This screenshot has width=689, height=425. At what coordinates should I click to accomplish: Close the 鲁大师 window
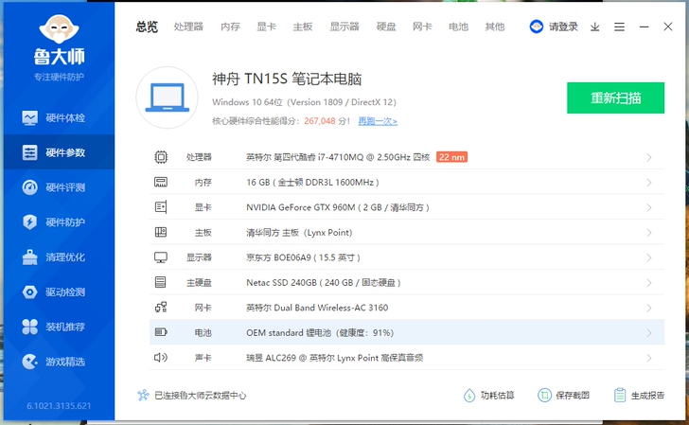tap(668, 27)
